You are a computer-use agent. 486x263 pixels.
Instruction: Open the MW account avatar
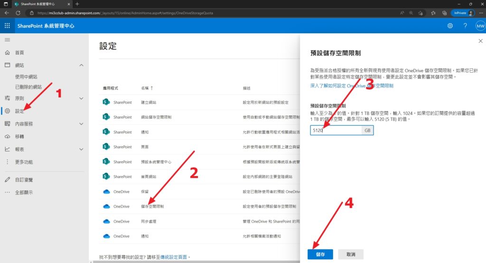pyautogui.click(x=480, y=26)
